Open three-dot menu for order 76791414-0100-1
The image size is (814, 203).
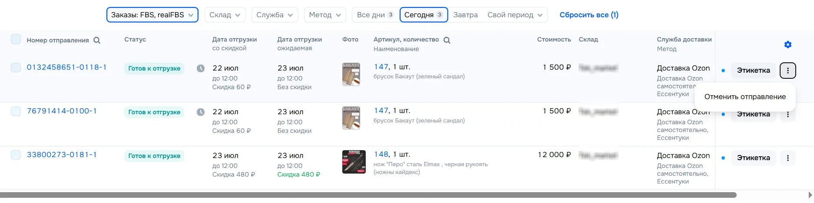click(788, 115)
